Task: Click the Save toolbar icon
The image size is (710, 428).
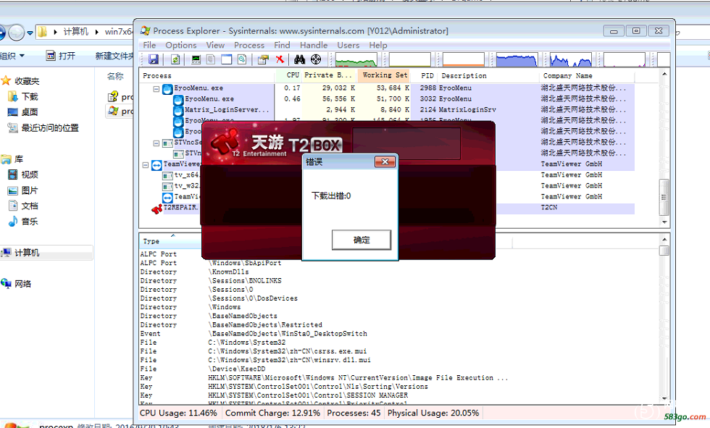Action: [x=154, y=59]
